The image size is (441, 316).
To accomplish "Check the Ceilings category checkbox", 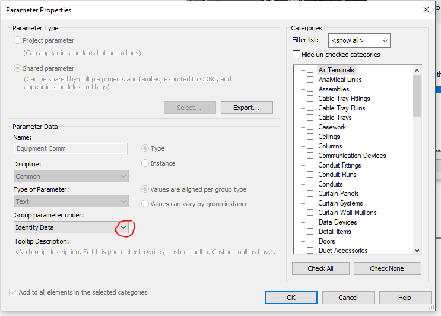I will coord(310,137).
